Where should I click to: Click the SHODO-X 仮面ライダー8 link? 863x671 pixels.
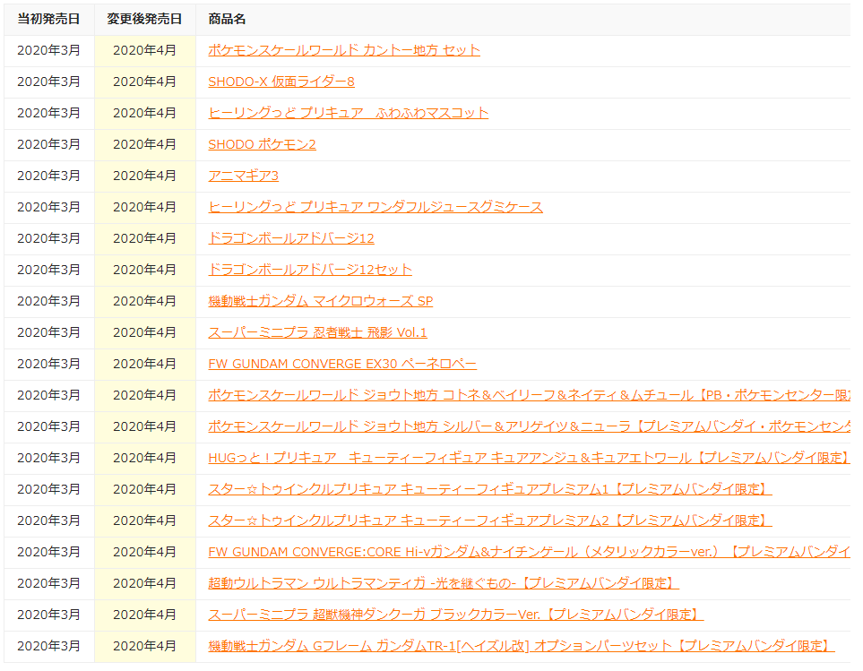pos(281,82)
